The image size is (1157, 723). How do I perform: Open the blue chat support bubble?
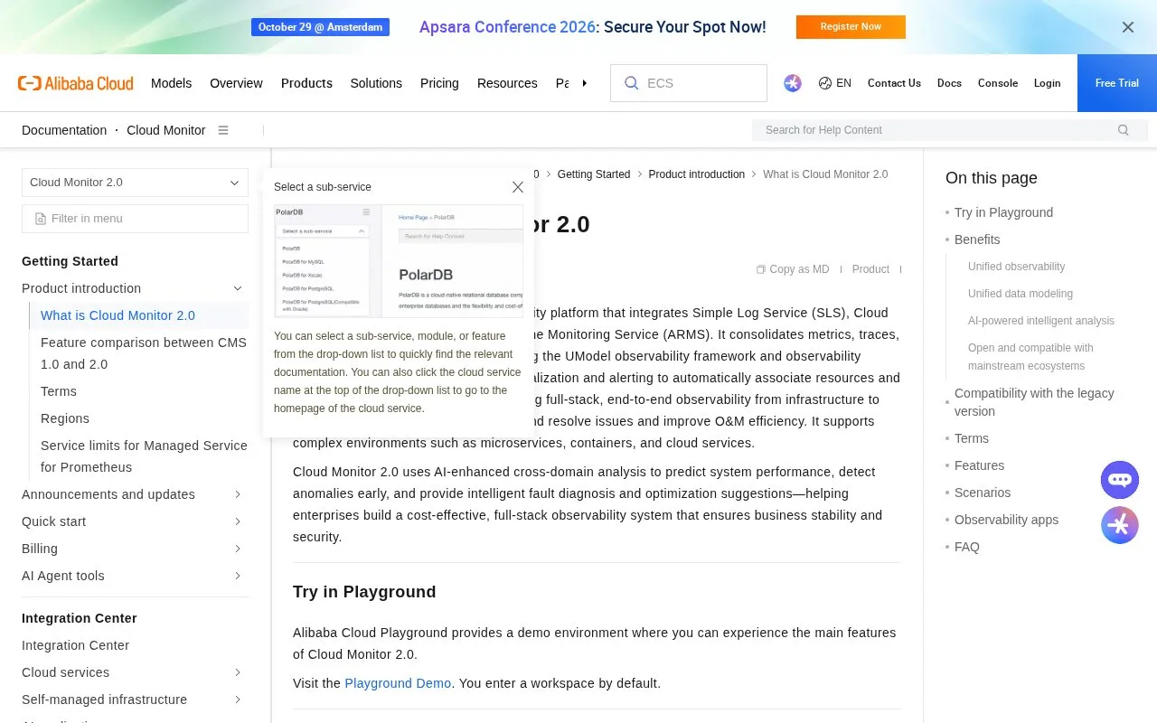tap(1120, 480)
